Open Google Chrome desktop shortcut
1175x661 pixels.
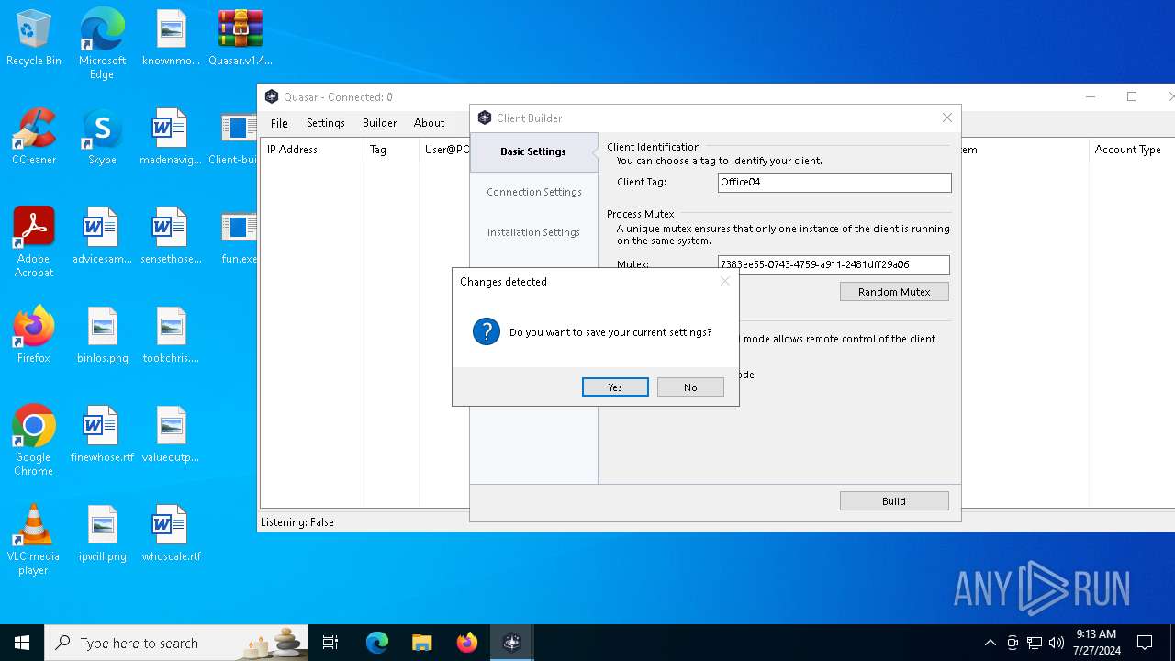pos(34,440)
